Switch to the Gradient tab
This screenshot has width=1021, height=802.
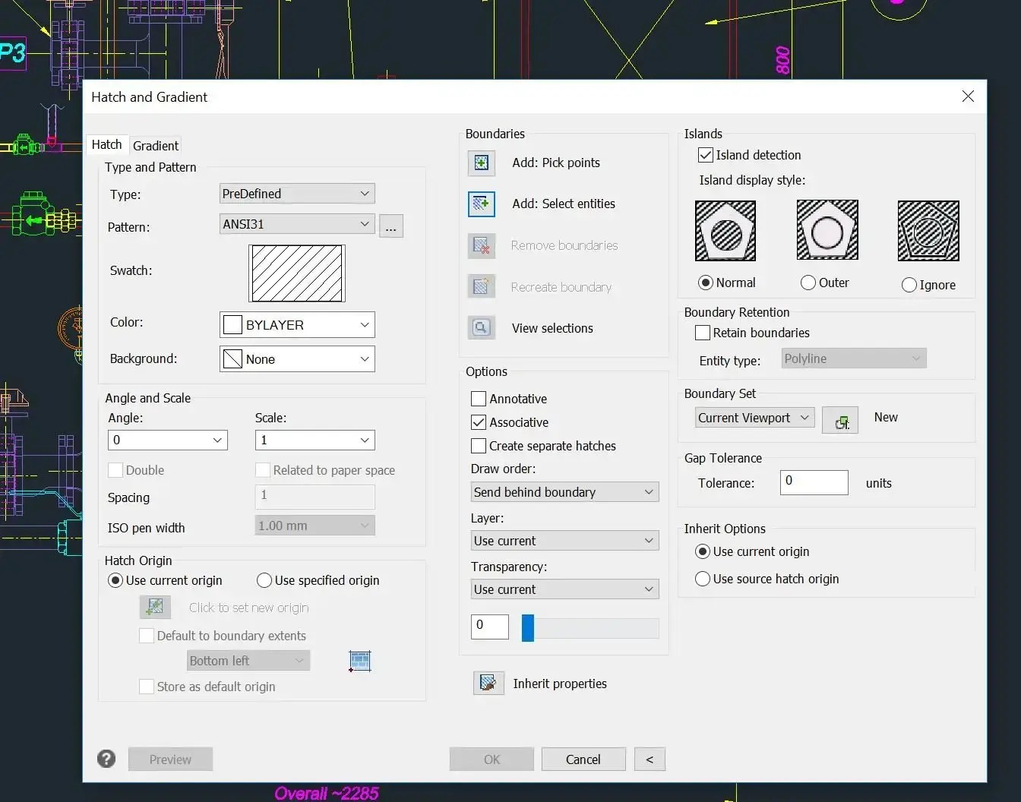point(156,146)
